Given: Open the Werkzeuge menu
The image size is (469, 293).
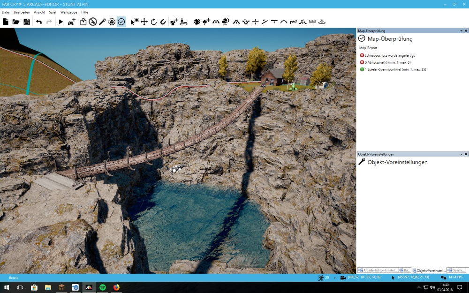Looking at the screenshot, I should click(x=68, y=12).
